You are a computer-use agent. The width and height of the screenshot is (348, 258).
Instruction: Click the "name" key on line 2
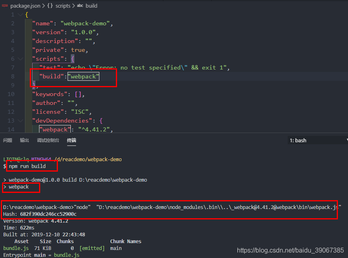coord(43,23)
